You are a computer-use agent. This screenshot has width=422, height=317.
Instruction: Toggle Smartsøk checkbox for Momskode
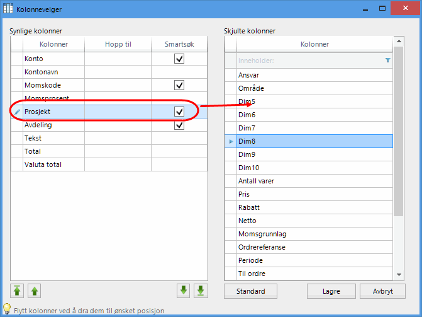(179, 85)
